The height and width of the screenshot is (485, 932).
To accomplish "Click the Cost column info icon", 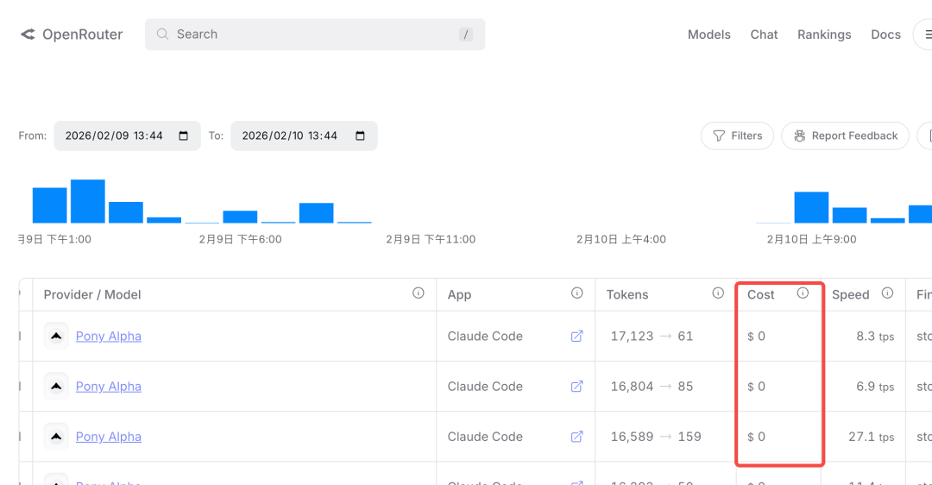I will (803, 293).
